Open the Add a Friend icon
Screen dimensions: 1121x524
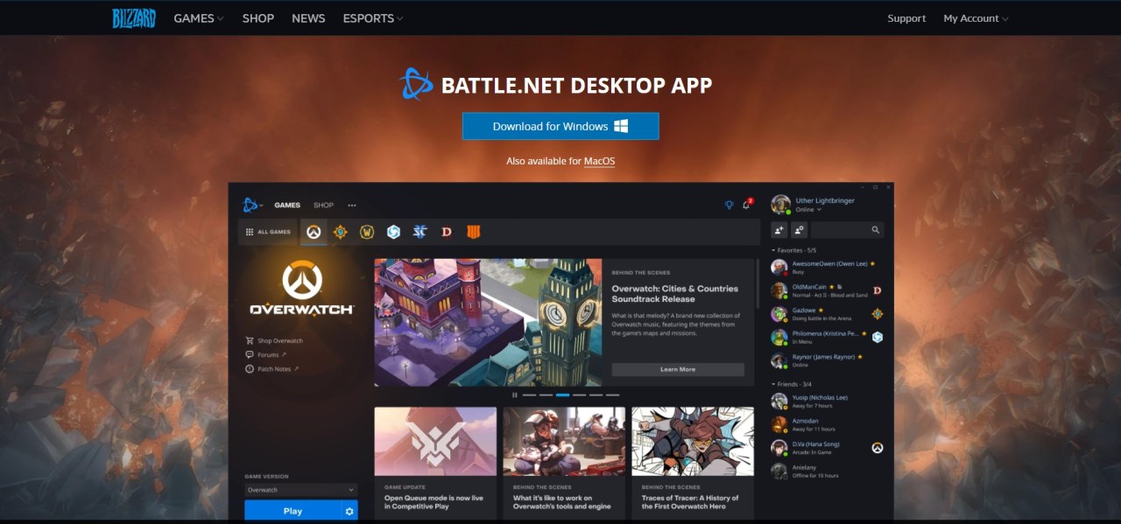779,229
